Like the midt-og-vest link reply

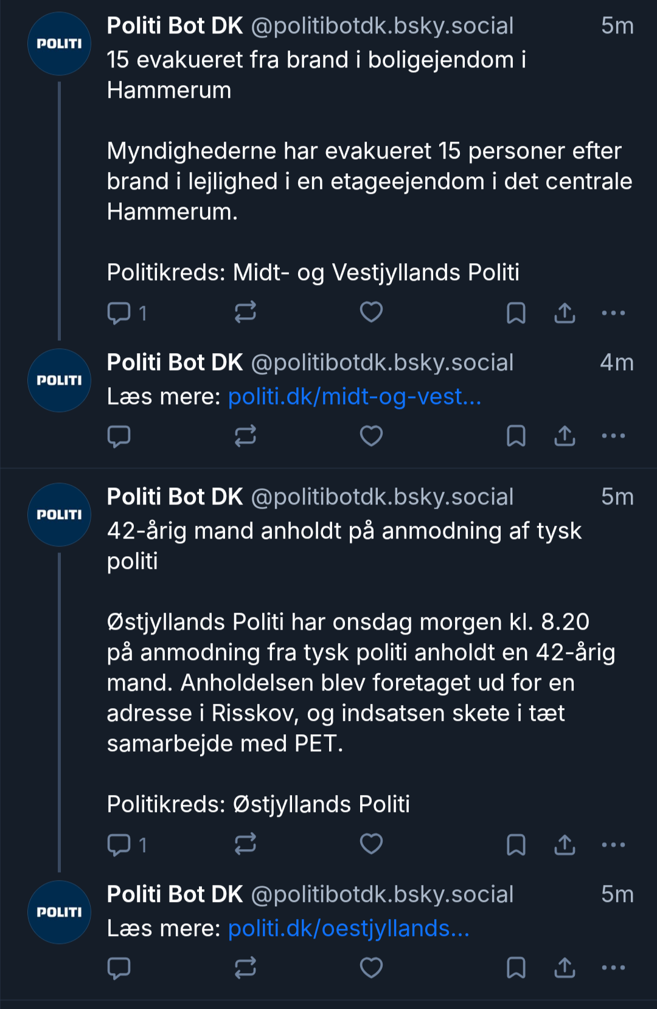(371, 436)
